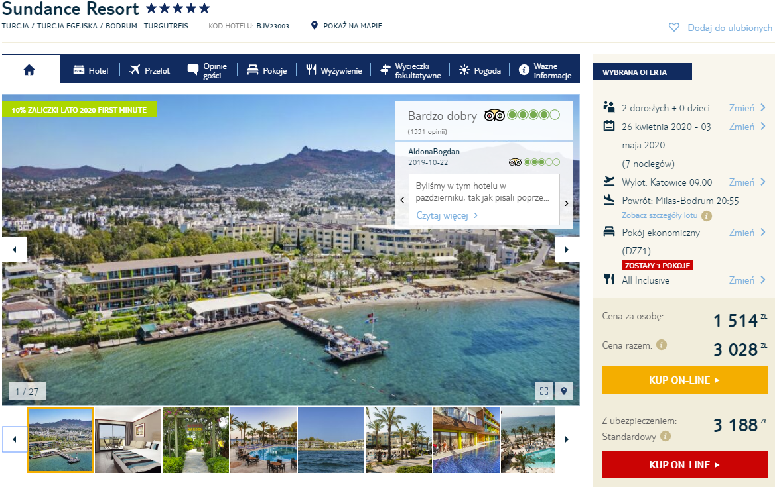This screenshot has height=487, width=775.
Task: Show next photo with right gallery arrow
Action: point(567,250)
